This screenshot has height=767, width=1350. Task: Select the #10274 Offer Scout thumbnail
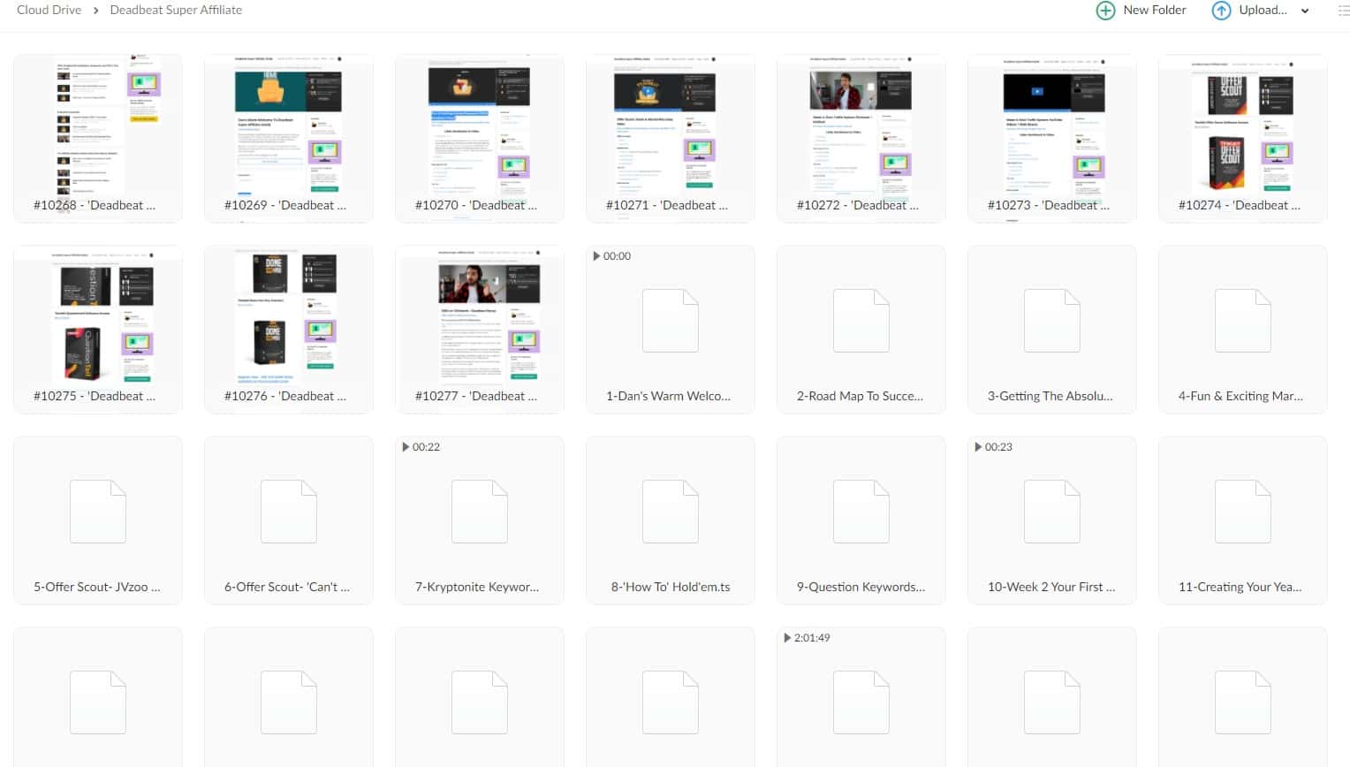click(1242, 125)
